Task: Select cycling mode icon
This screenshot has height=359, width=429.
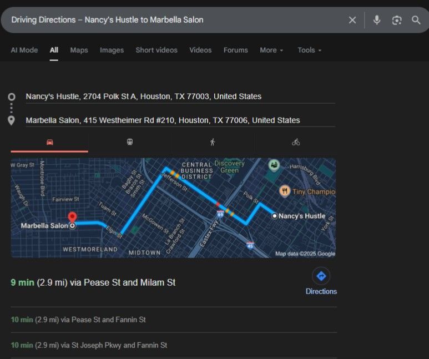Action: click(296, 142)
